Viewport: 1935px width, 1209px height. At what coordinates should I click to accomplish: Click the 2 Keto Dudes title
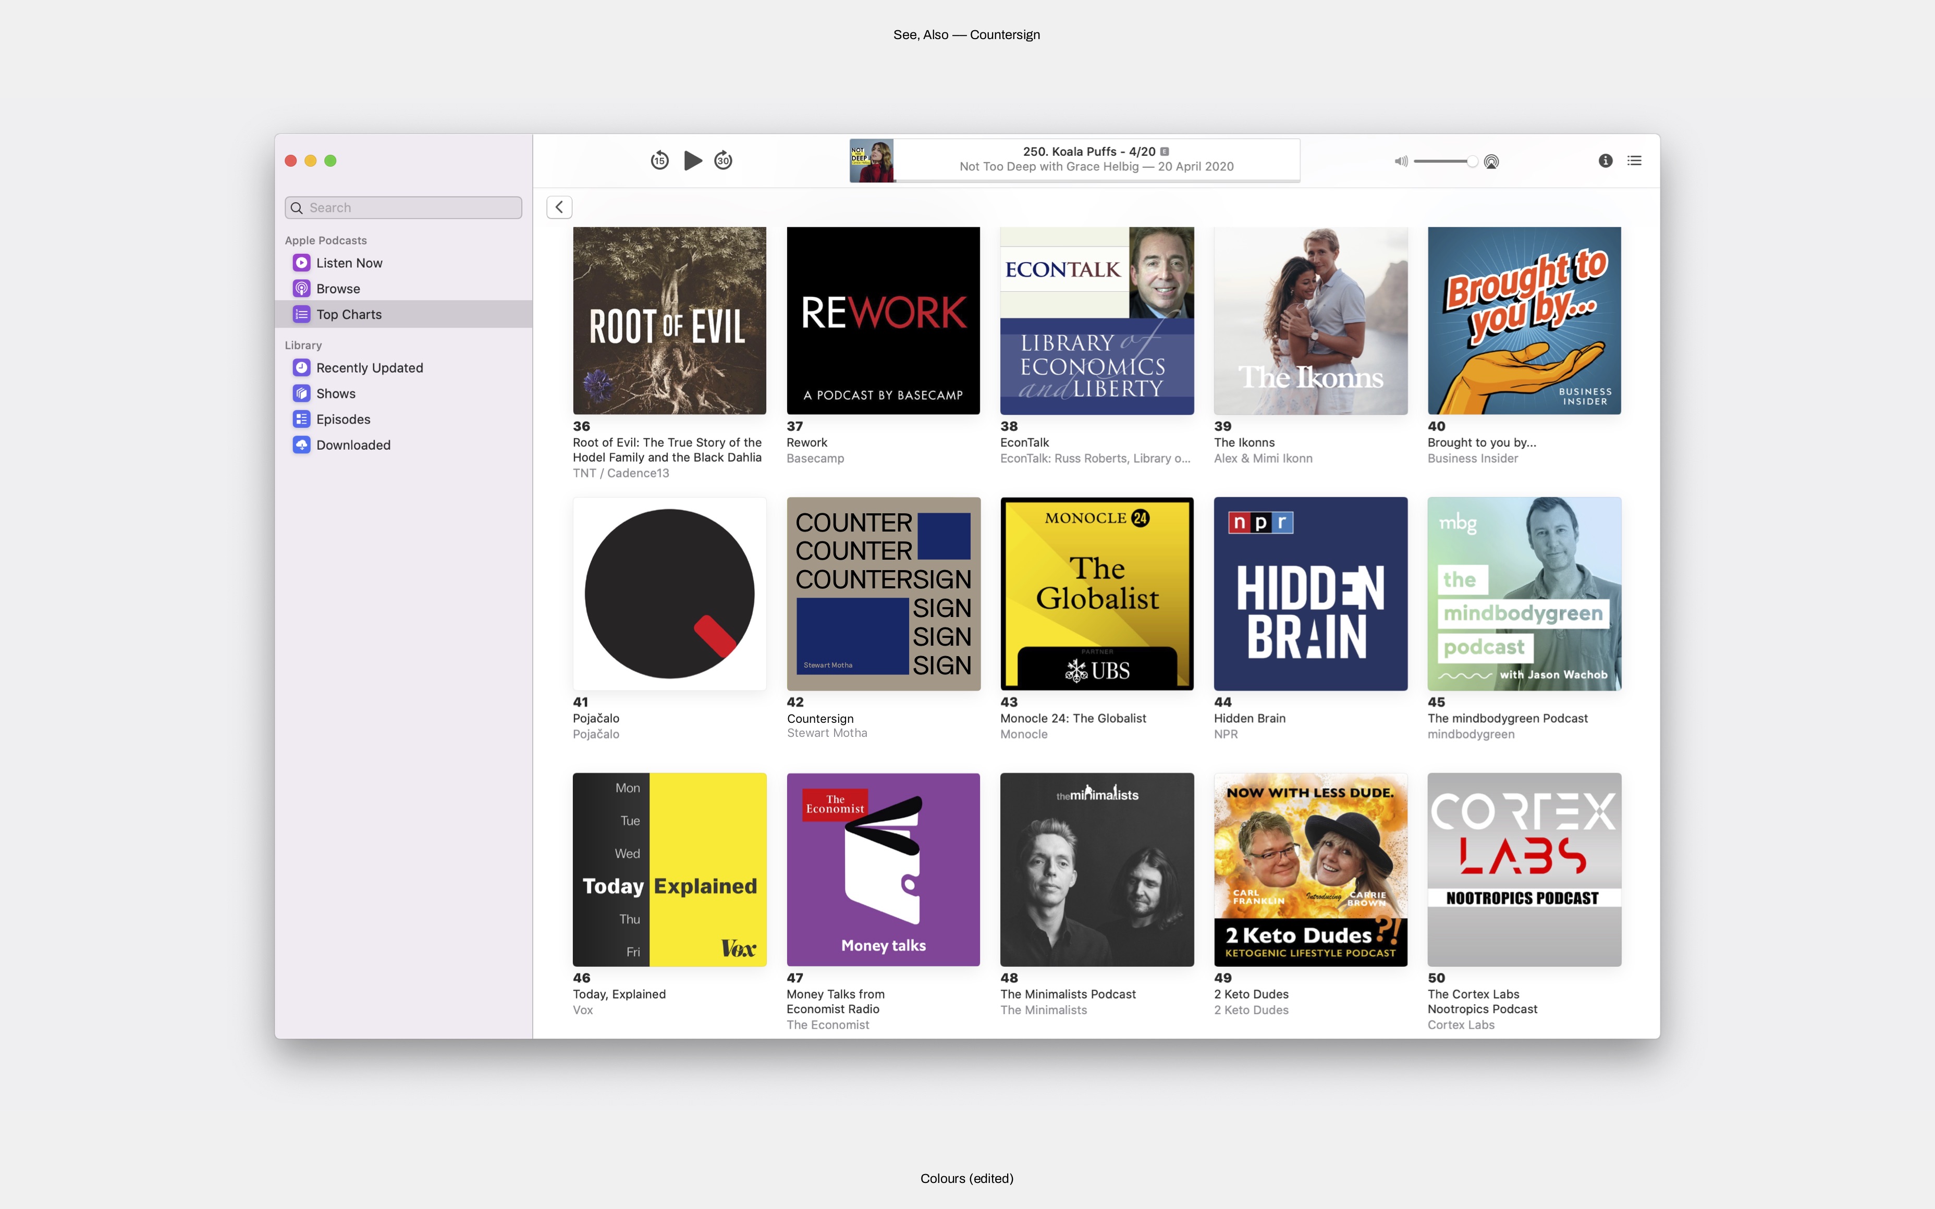pyautogui.click(x=1252, y=994)
